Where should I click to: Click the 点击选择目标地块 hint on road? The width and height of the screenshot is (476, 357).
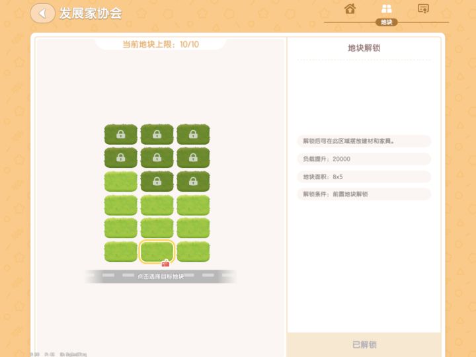coord(161,276)
